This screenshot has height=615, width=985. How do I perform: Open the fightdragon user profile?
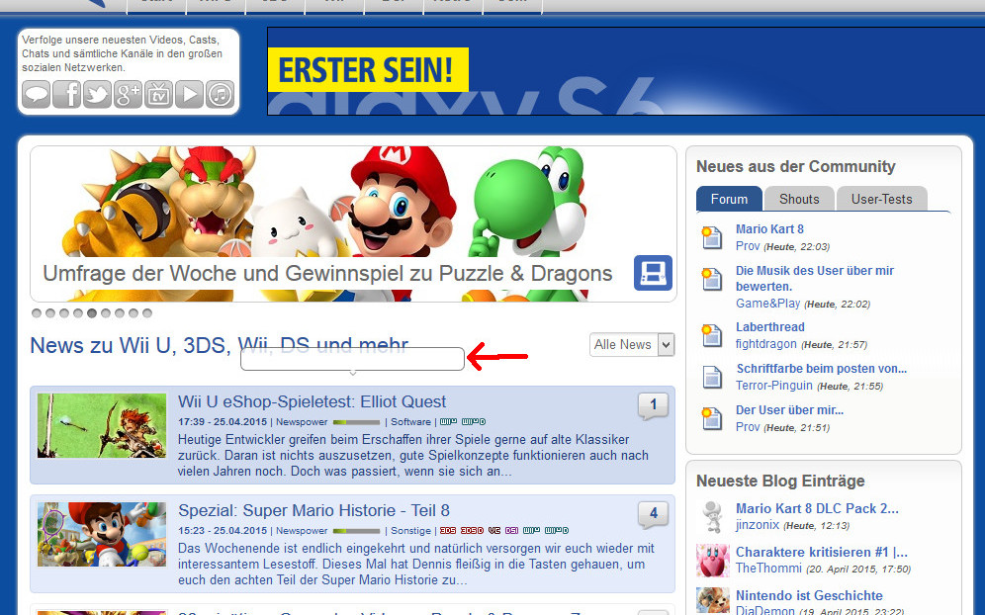click(765, 344)
